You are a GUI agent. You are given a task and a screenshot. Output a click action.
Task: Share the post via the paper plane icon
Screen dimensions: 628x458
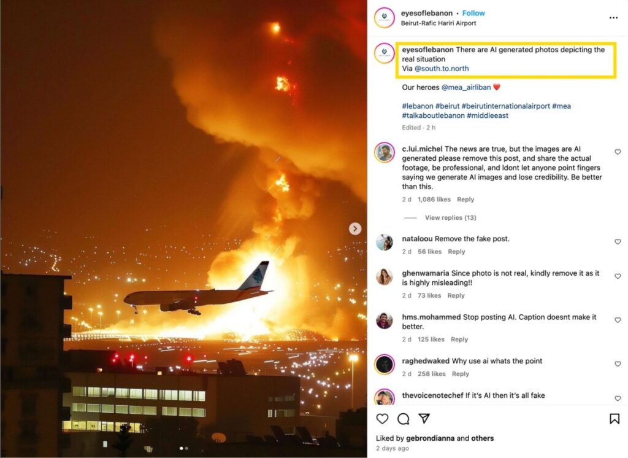point(424,419)
